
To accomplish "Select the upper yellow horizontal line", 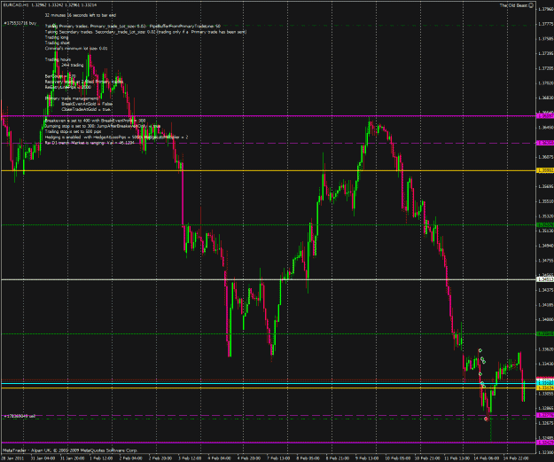I will coord(269,171).
